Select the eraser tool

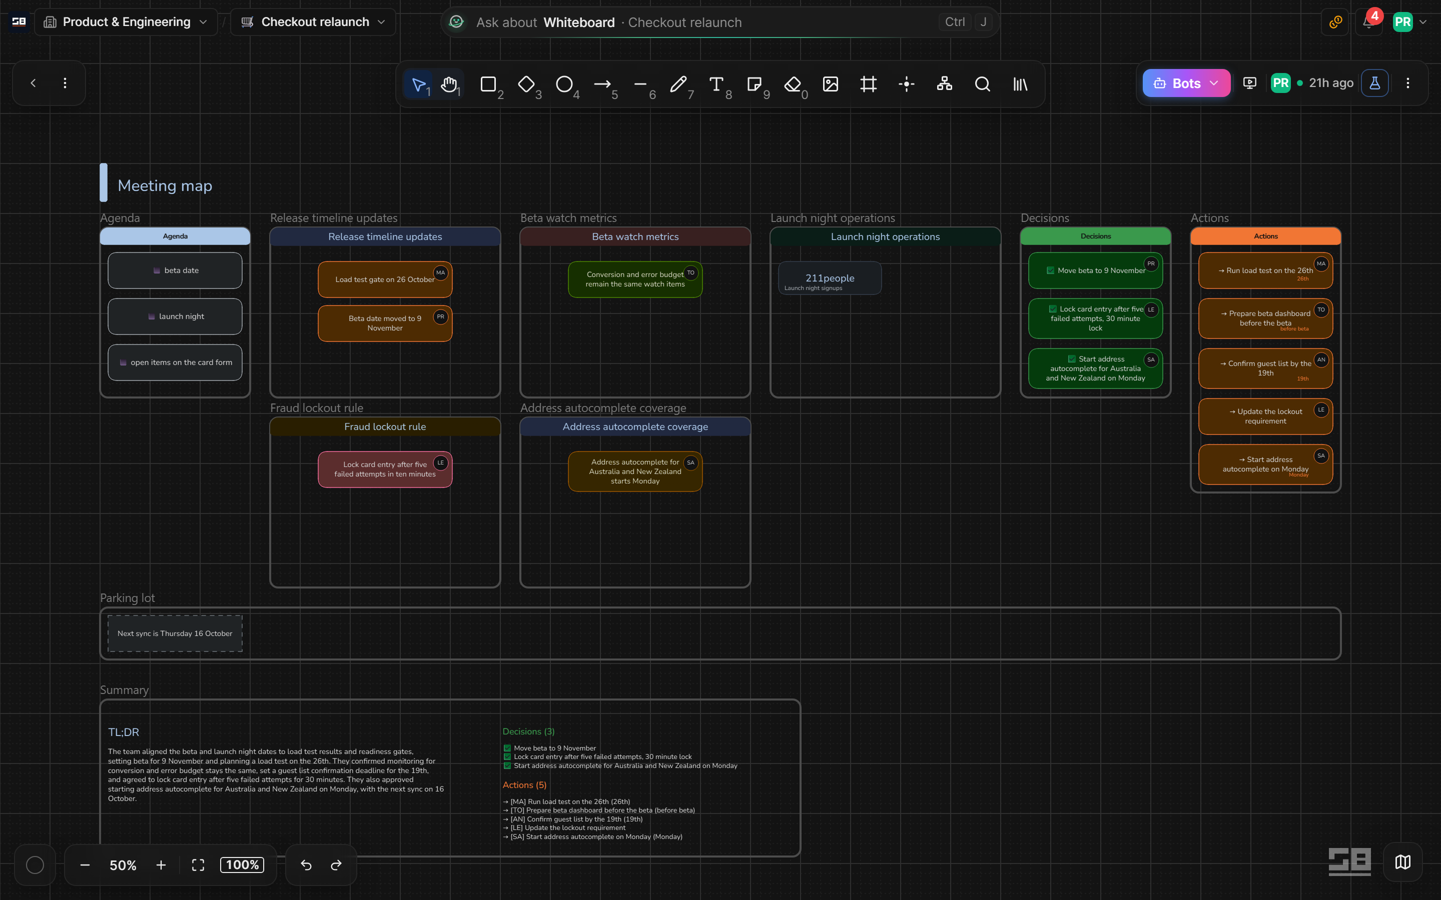(x=793, y=84)
